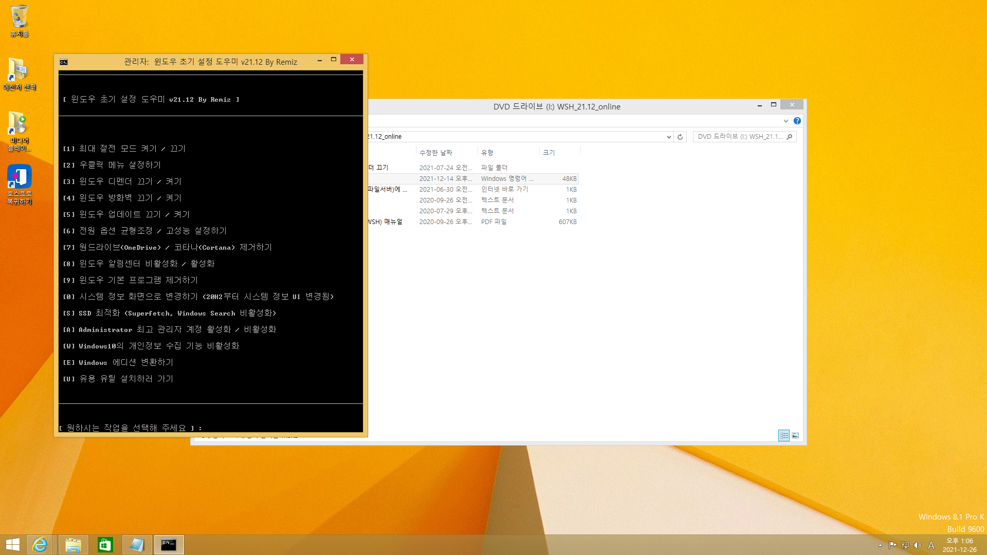This screenshot has width=987, height=555.
Task: Open Explorer help question mark icon
Action: 797,121
